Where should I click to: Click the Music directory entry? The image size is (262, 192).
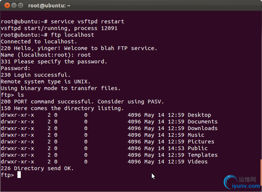tap(196, 135)
